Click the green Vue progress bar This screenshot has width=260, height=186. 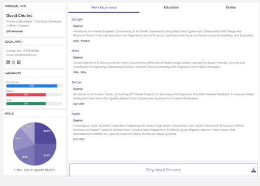click(x=26, y=104)
